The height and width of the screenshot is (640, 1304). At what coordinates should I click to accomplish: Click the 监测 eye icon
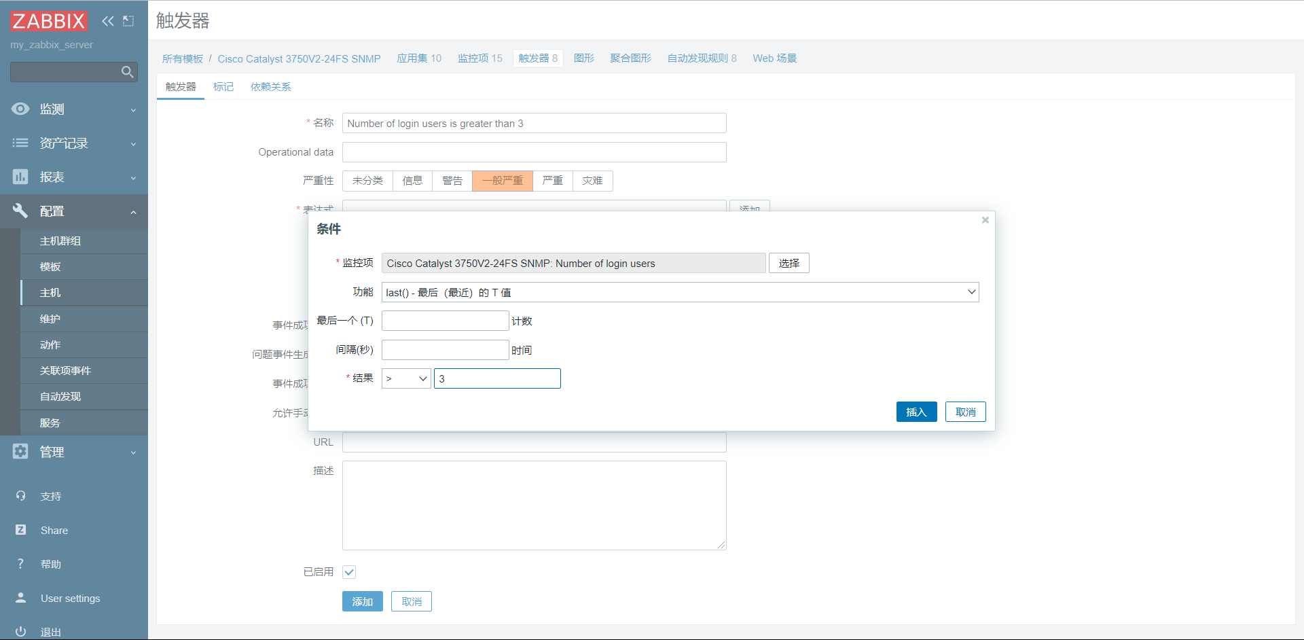(20, 109)
